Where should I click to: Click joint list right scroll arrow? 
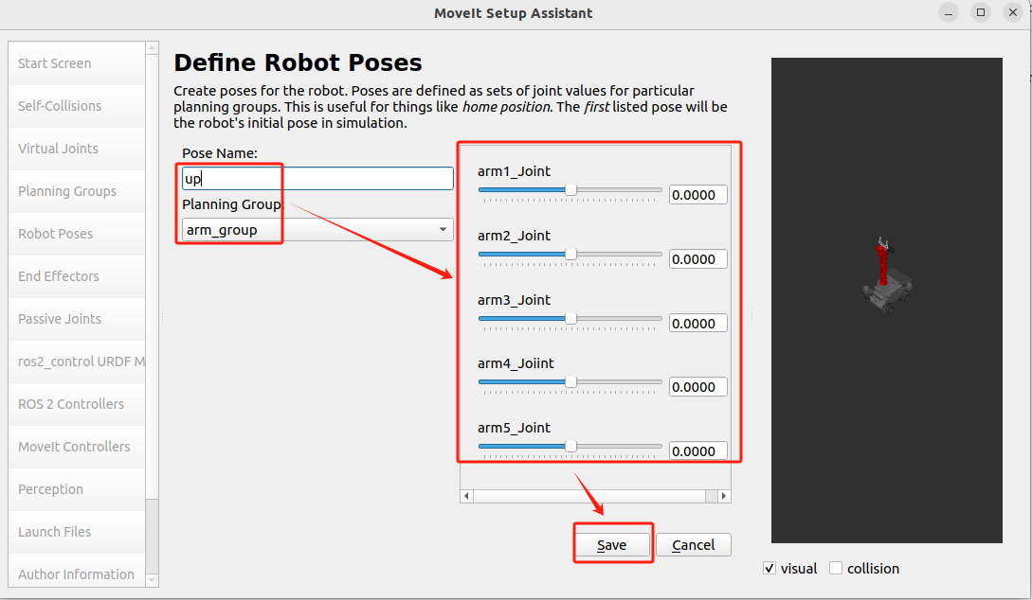pyautogui.click(x=724, y=496)
